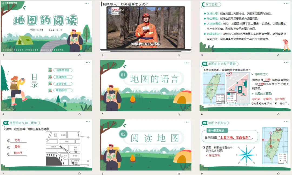
Task: Select slide 7 with the black-and-white street map
Action: 47,145
